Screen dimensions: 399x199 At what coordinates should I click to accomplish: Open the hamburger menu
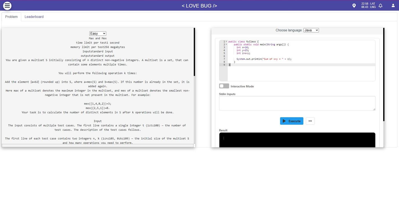7,6
